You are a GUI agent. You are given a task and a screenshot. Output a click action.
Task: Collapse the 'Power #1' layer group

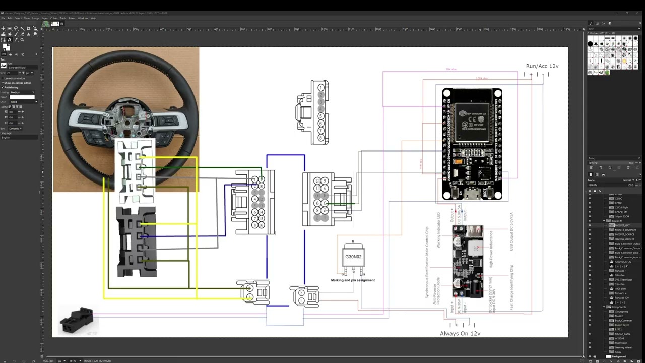coord(604,221)
